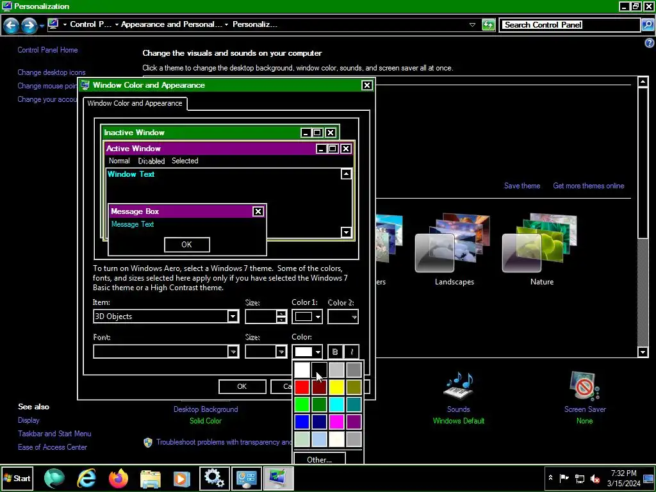Select the Window Color and Appearance tab
This screenshot has height=492, width=656.
(x=135, y=103)
